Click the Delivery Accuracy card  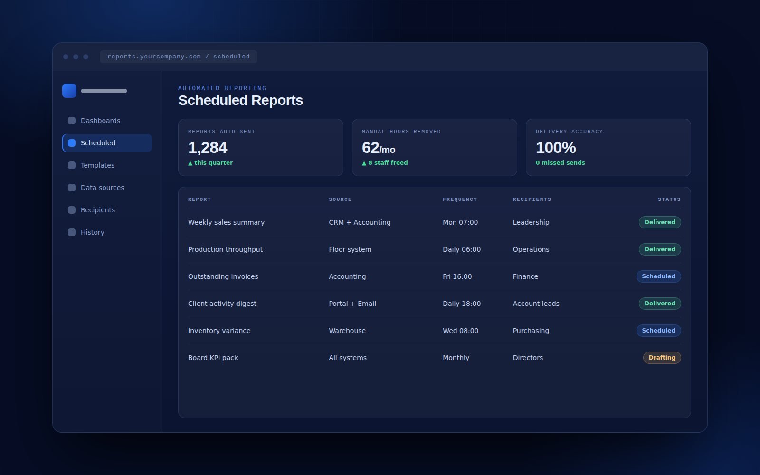(608, 147)
